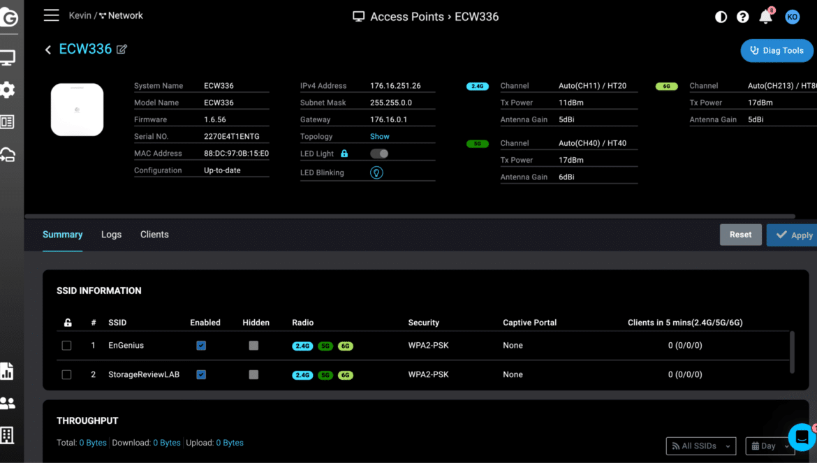The width and height of the screenshot is (817, 463).
Task: Go back using the arrow beside ECW336
Action: coord(48,50)
